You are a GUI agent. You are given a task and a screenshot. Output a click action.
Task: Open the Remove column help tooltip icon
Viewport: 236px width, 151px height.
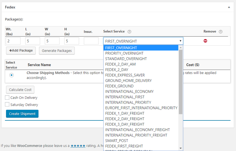click(x=221, y=31)
